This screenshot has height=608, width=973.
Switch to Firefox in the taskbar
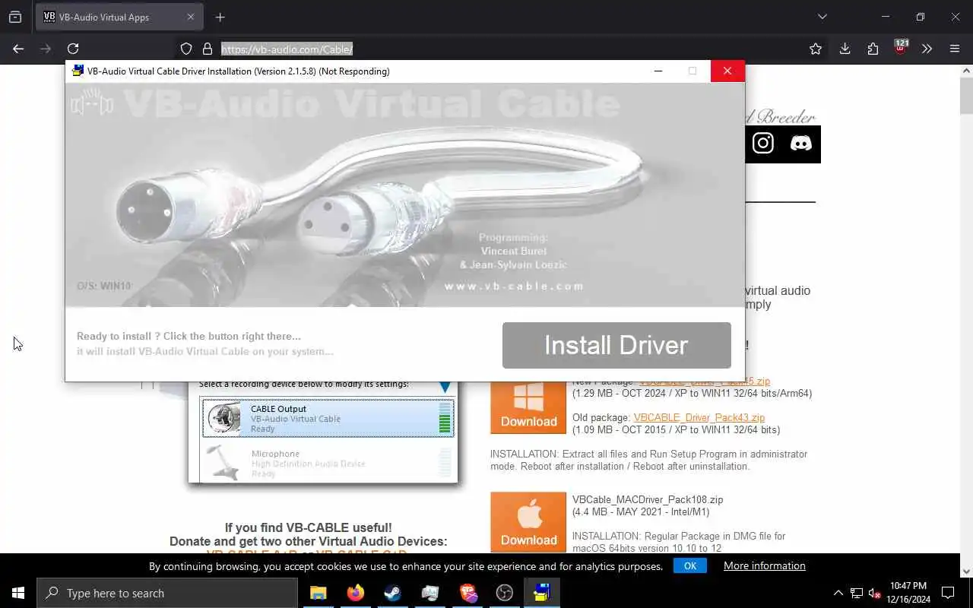pos(356,593)
